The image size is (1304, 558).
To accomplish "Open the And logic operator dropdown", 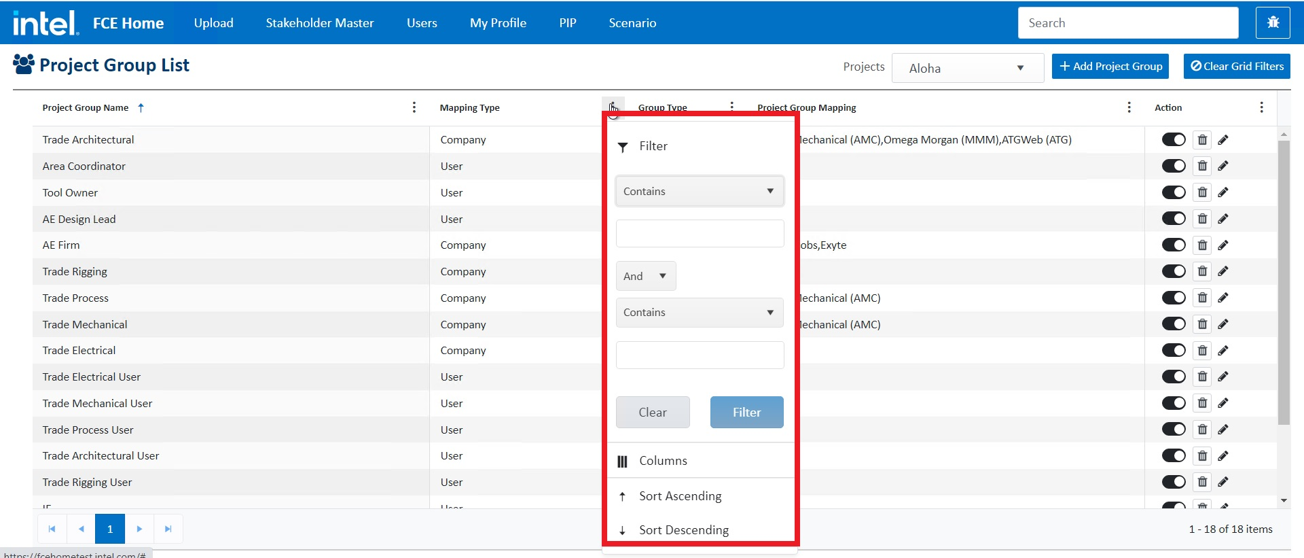I will tap(645, 276).
